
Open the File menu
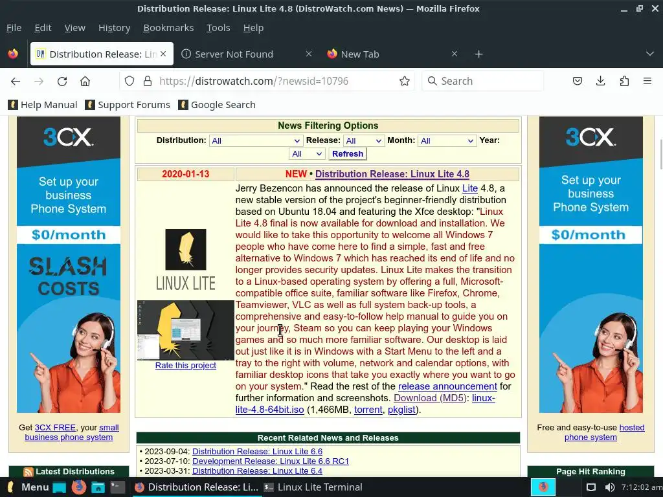pyautogui.click(x=14, y=28)
